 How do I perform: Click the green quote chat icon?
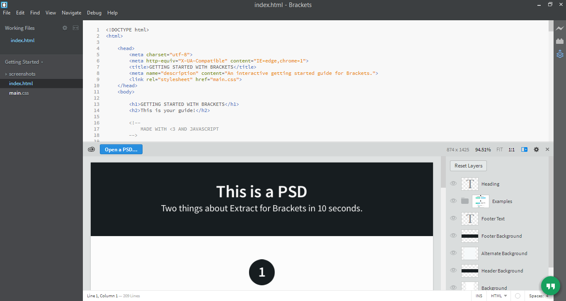(x=550, y=286)
